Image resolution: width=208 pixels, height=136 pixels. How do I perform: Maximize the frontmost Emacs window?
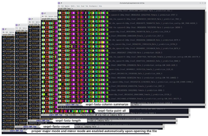click(x=203, y=3)
